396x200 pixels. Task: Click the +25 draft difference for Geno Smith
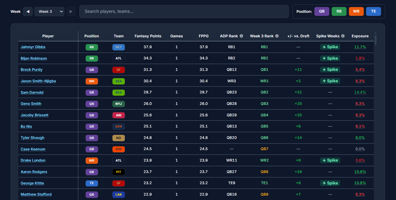tap(298, 104)
